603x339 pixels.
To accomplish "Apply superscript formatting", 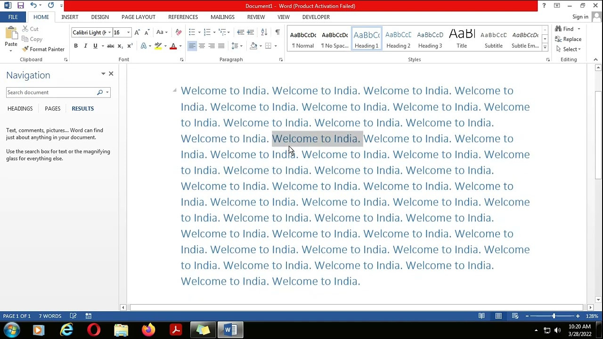I will click(130, 46).
